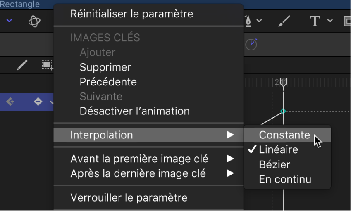Select the 3D transform orbit tool
351x211 pixels.
pyautogui.click(x=34, y=21)
